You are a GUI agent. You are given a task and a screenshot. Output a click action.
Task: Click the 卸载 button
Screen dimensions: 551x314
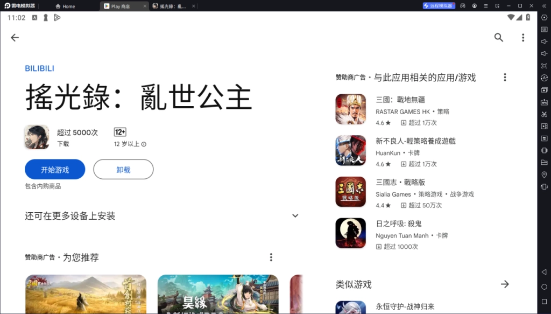pos(123,170)
